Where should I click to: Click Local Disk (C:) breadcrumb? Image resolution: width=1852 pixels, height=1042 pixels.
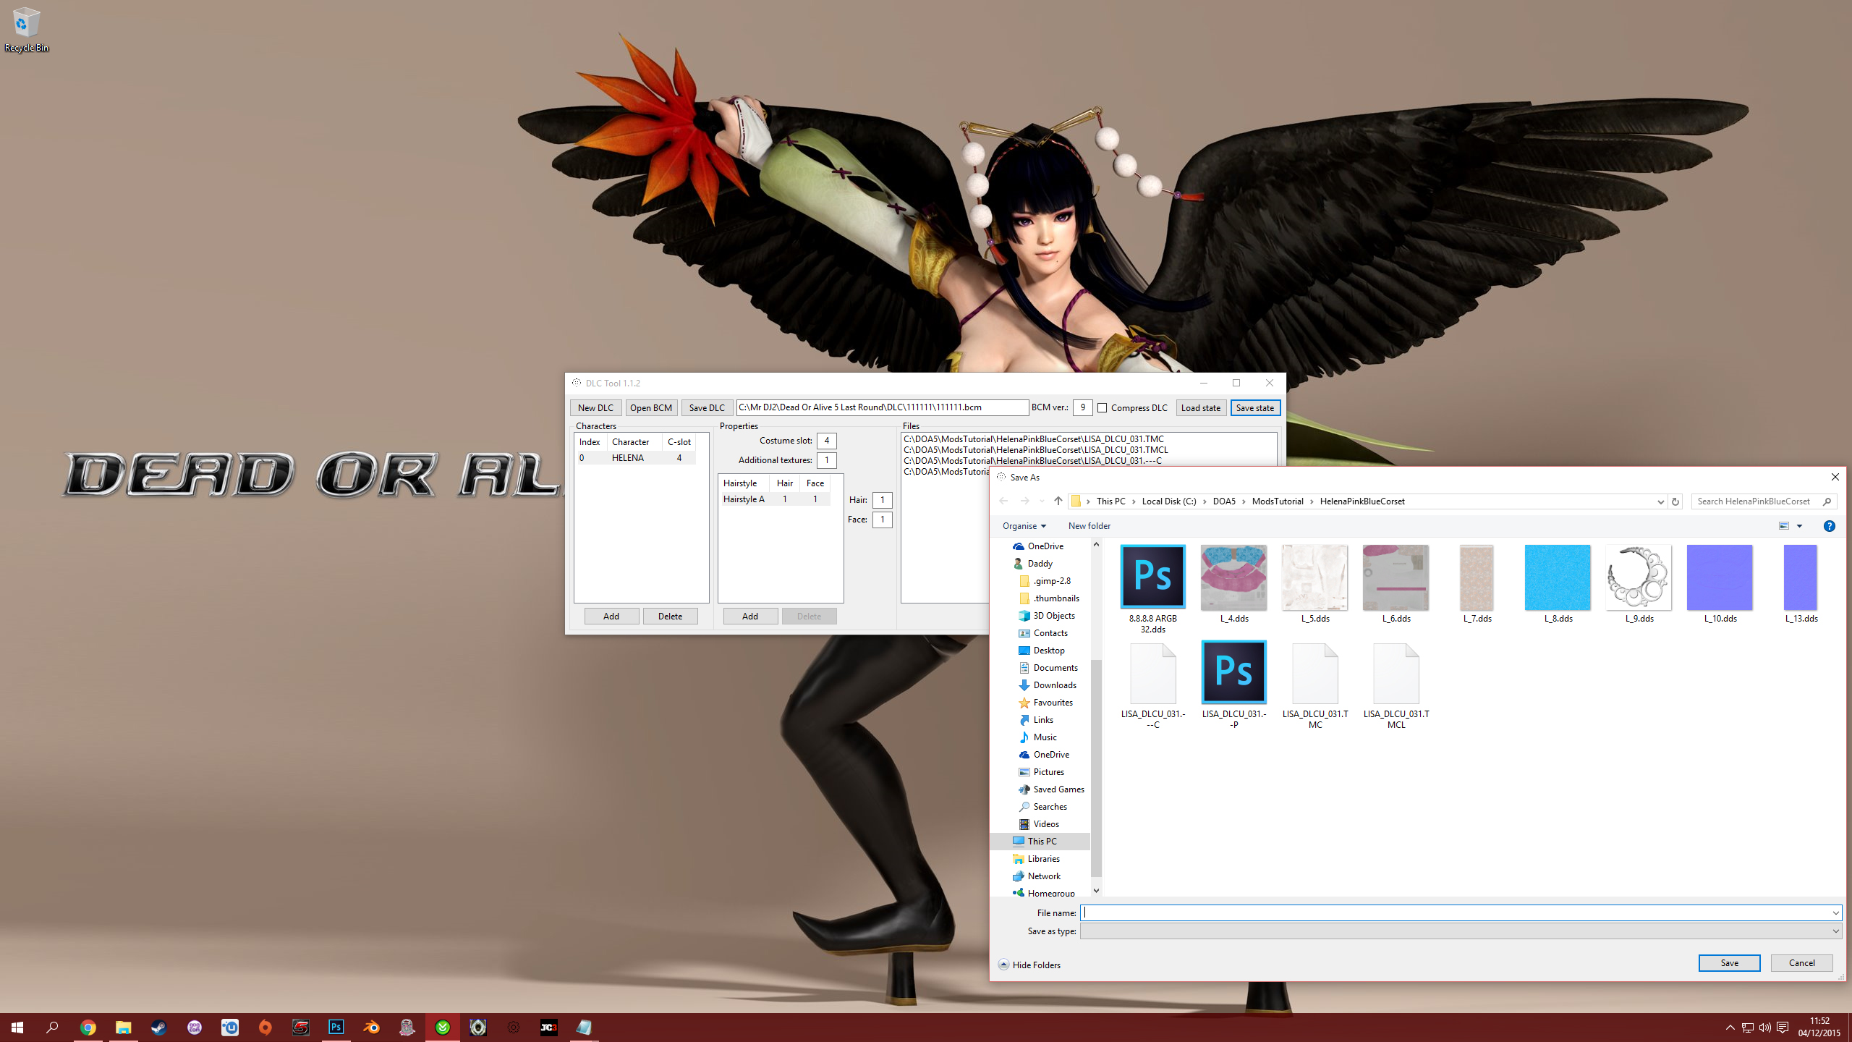point(1169,501)
